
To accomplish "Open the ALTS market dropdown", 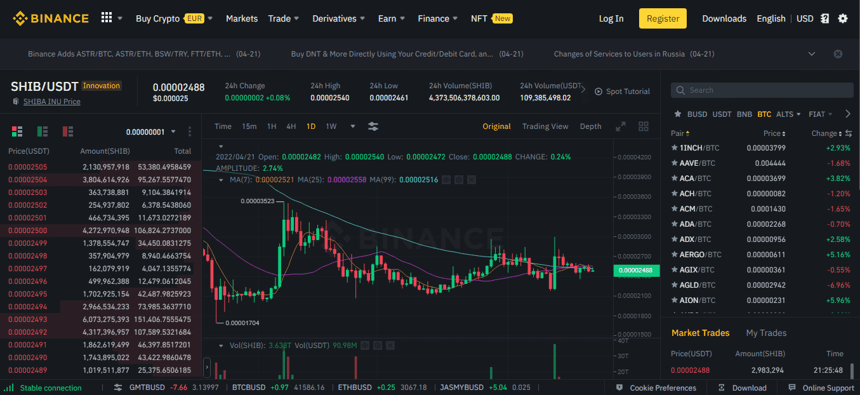I will (x=788, y=114).
